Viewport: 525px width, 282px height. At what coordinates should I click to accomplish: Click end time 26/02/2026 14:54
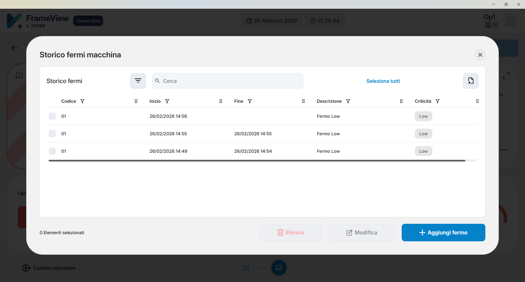pos(253,151)
